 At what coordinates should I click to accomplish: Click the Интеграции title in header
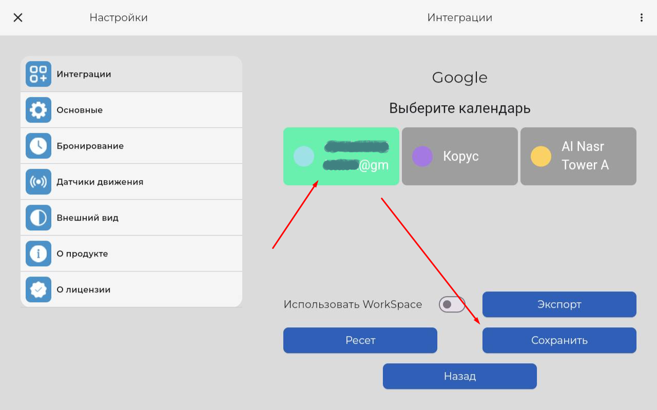(460, 17)
